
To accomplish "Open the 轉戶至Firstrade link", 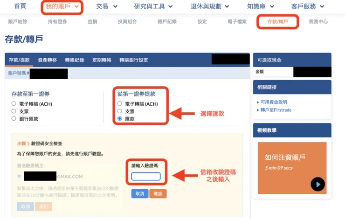I will point(276,110).
